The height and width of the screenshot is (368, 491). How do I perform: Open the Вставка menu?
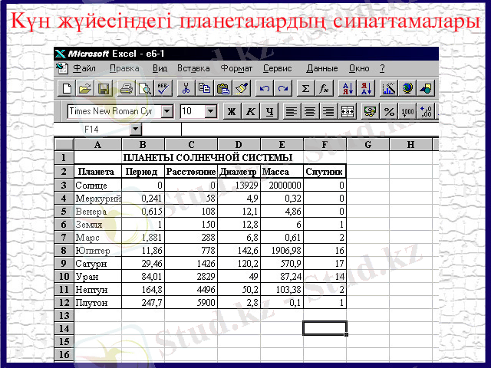193,68
